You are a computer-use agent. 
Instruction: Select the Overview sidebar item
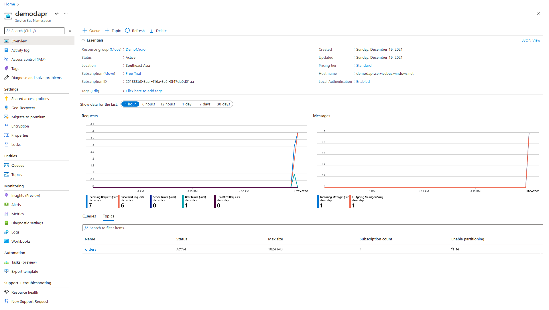pos(37,41)
